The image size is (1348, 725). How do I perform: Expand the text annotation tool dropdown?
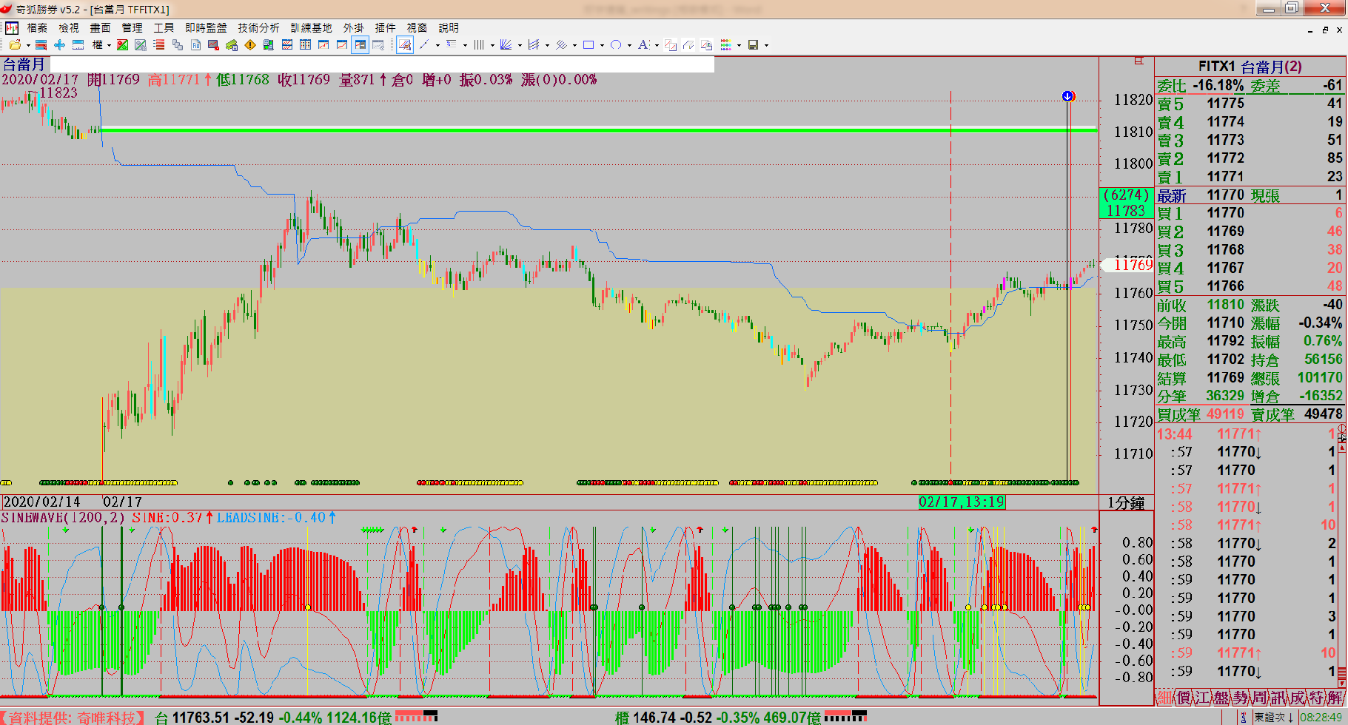click(657, 45)
